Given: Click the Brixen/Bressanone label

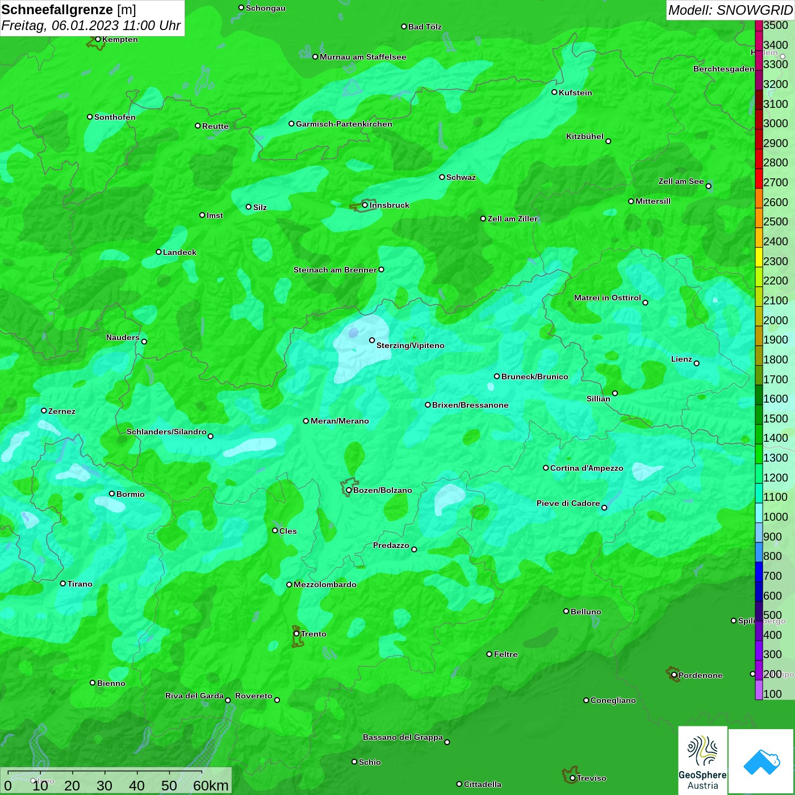Looking at the screenshot, I should point(470,405).
